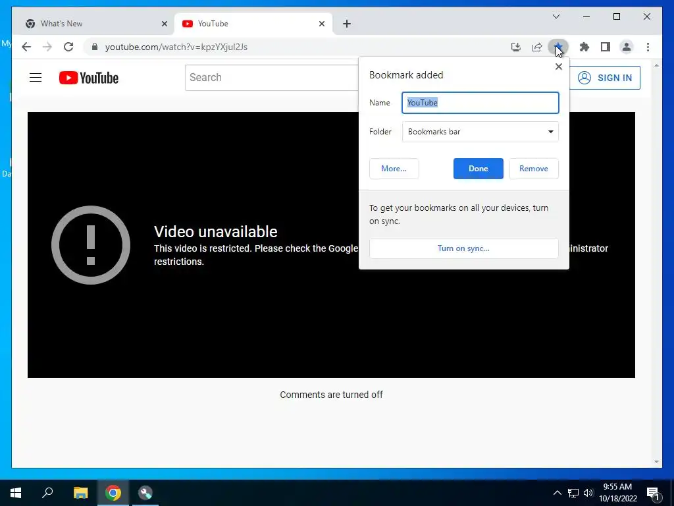
Task: Open the Windows Start menu
Action: click(16, 493)
